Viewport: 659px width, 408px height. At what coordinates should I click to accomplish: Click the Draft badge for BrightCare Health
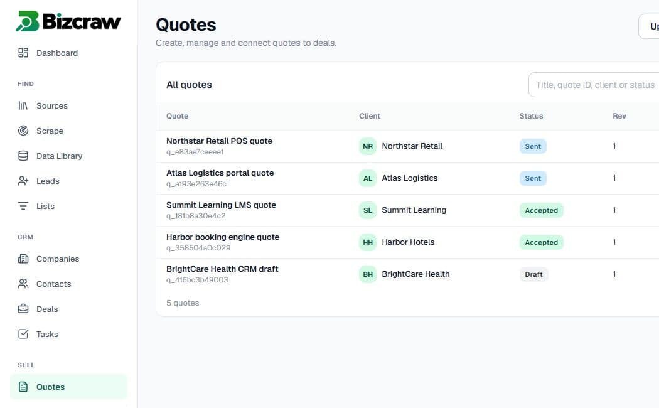533,274
